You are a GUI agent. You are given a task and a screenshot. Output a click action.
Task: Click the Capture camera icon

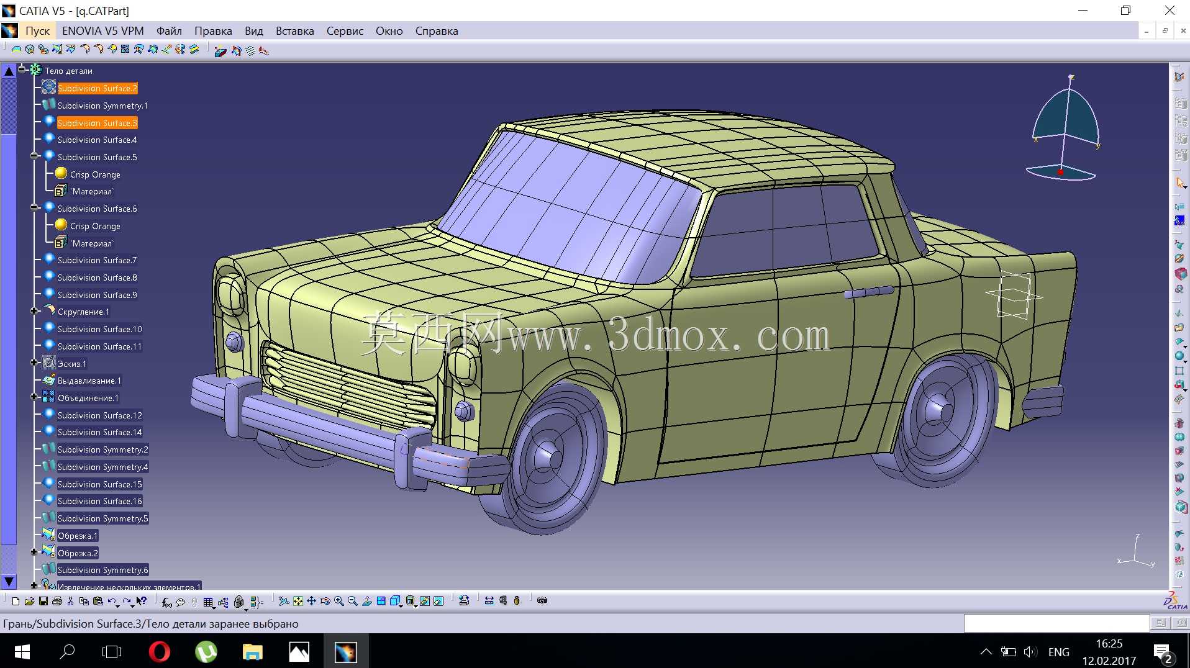click(x=542, y=601)
